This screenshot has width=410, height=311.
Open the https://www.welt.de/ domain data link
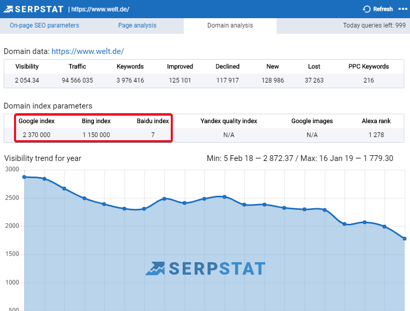[88, 51]
